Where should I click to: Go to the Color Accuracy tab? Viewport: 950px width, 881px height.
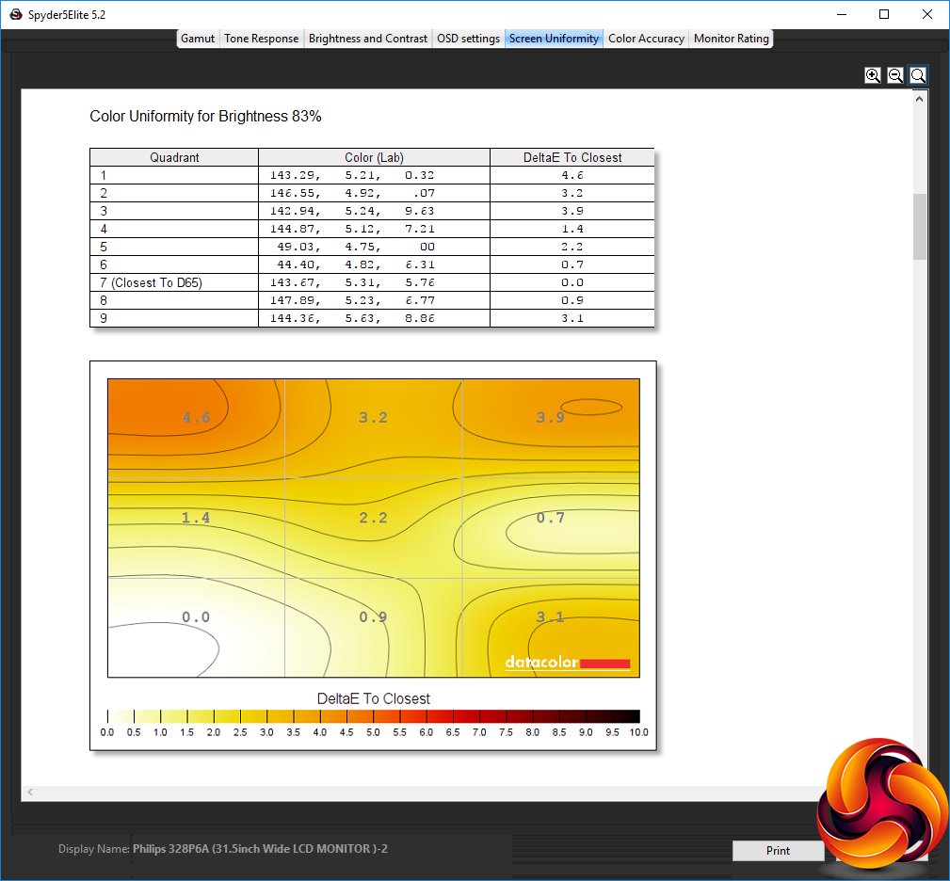pos(646,39)
